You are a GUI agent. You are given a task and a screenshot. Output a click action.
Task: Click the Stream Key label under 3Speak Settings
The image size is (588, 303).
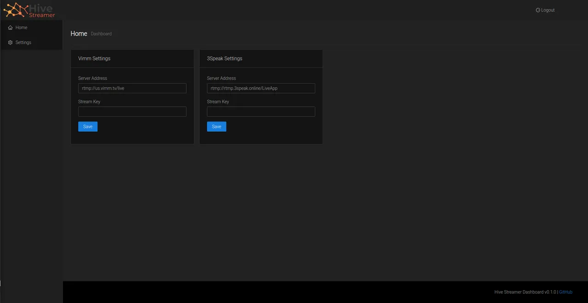tap(218, 101)
